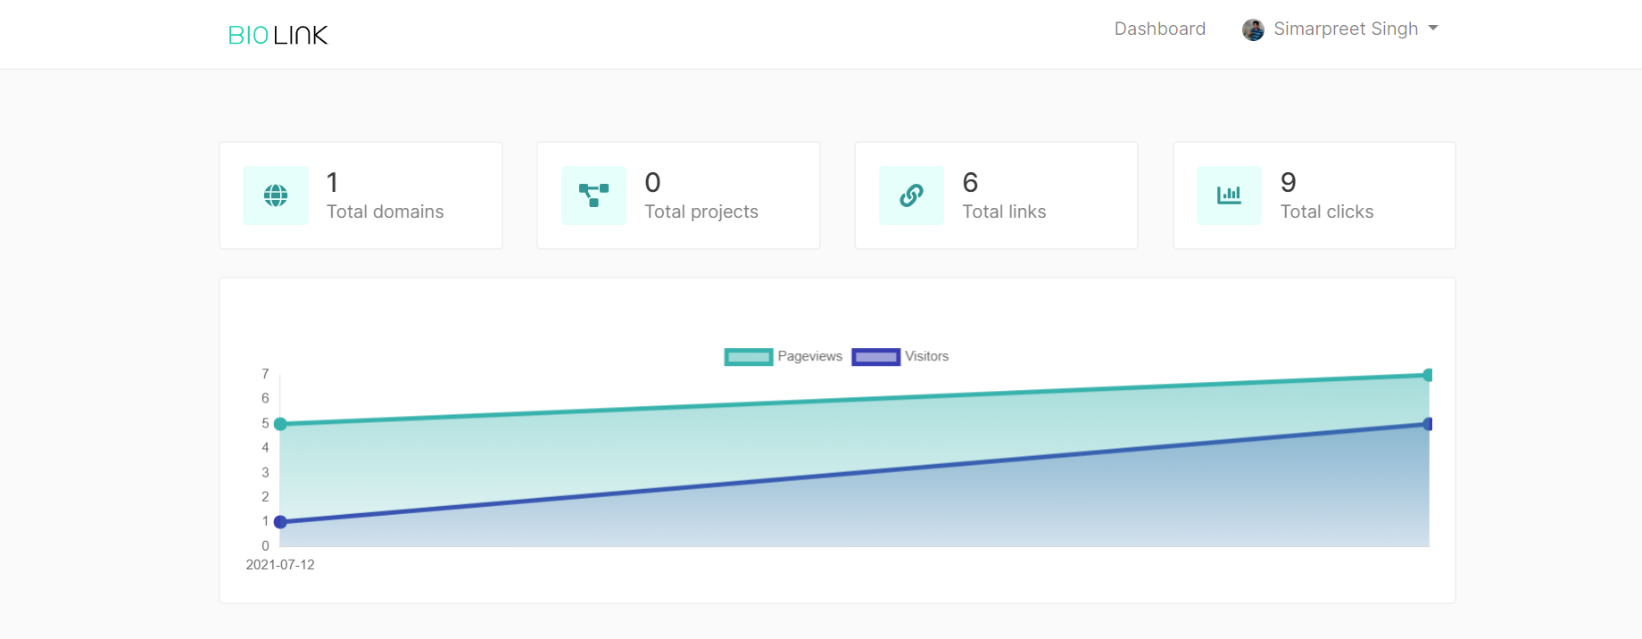Viewport: 1642px width, 639px height.
Task: Toggle the Visitors legend swatch
Action: tap(875, 357)
